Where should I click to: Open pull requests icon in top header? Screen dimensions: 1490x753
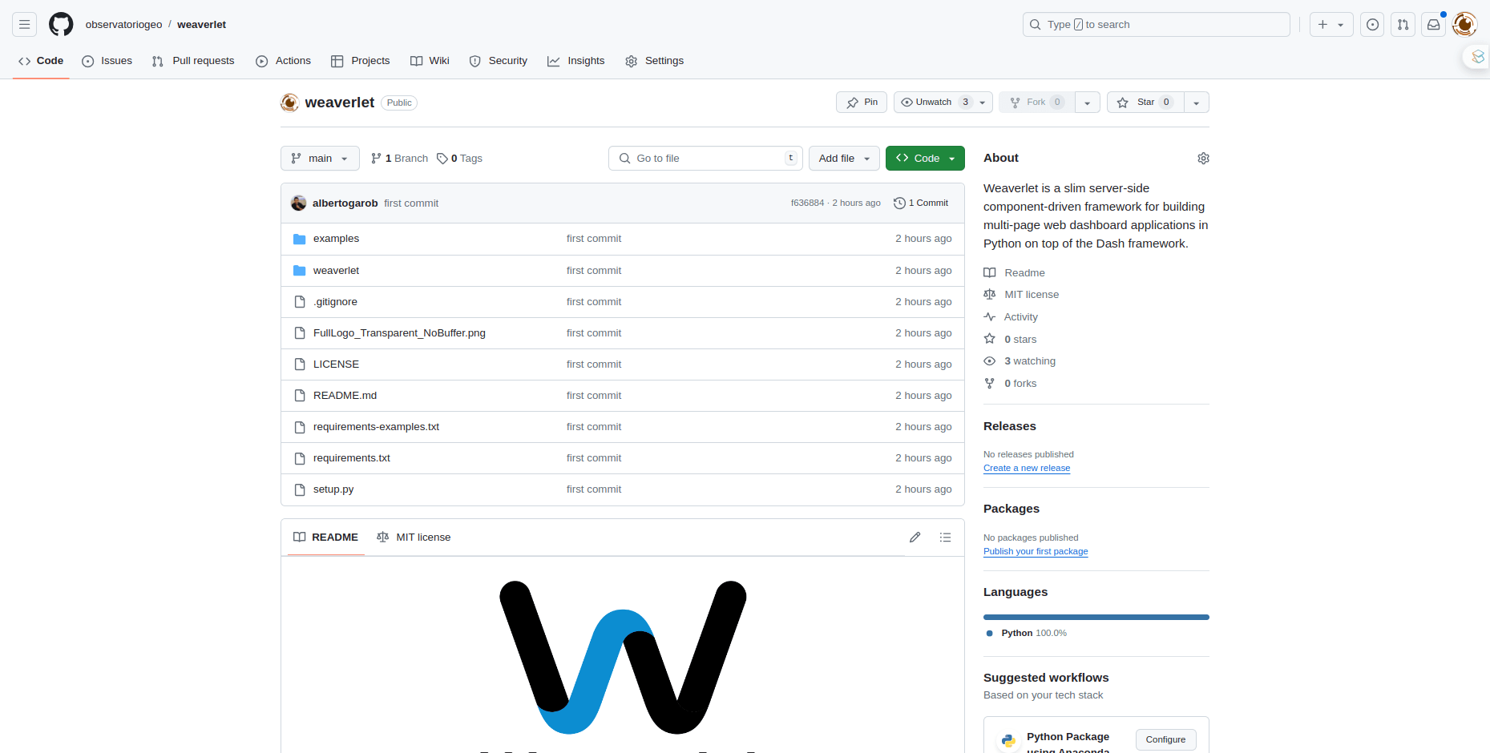pyautogui.click(x=1403, y=25)
